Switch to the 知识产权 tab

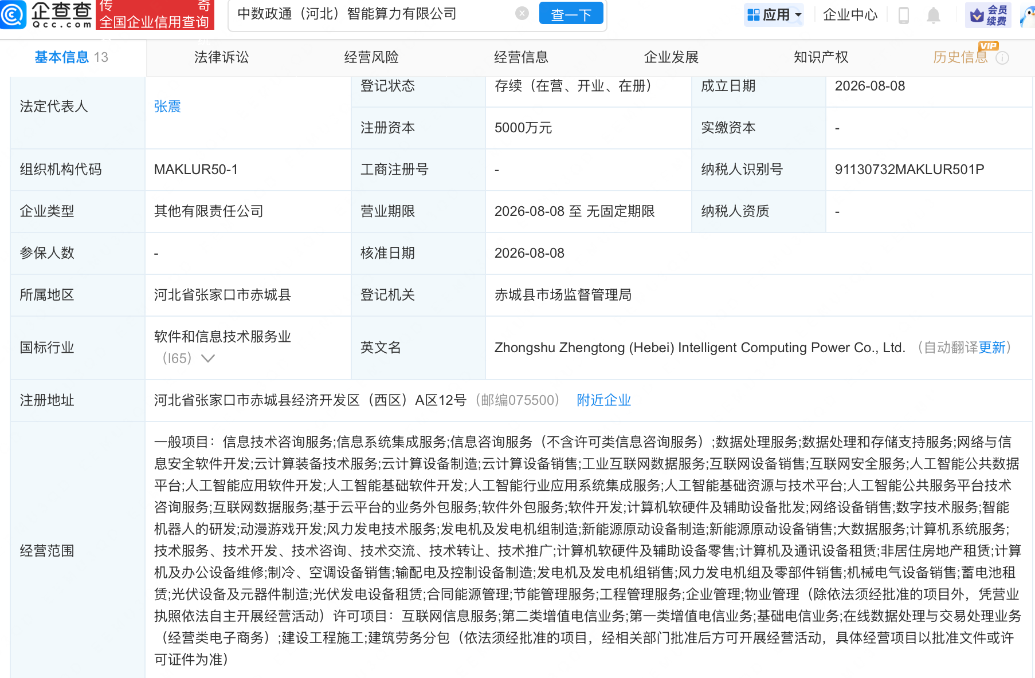(821, 57)
